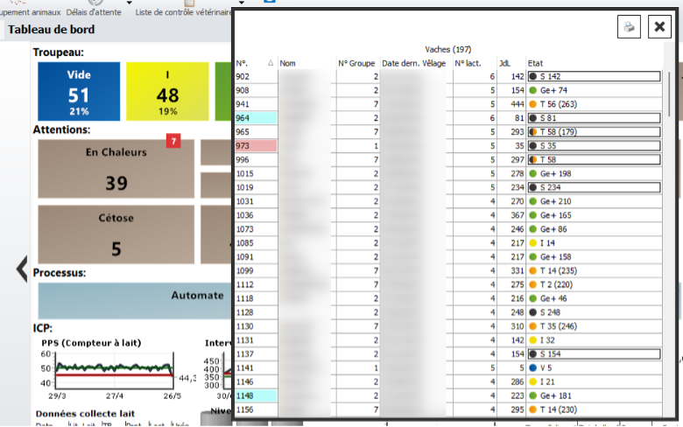This screenshot has width=683, height=427.
Task: Open the PPS (Compteur à lait) chart
Action: coord(116,371)
